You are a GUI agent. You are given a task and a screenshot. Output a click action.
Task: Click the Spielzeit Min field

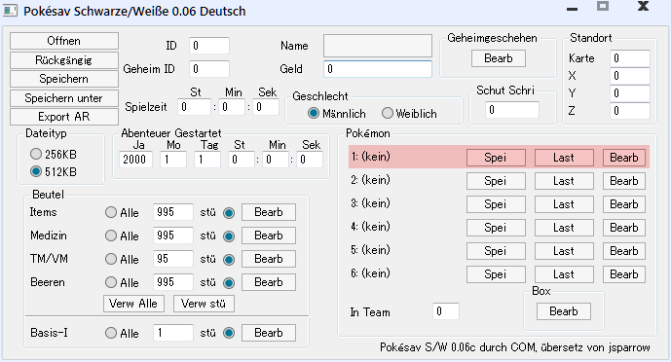click(x=233, y=107)
